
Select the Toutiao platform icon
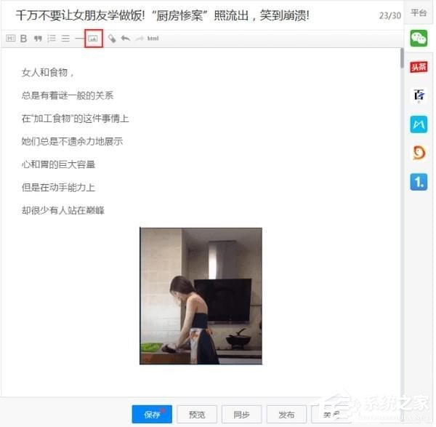pos(419,67)
